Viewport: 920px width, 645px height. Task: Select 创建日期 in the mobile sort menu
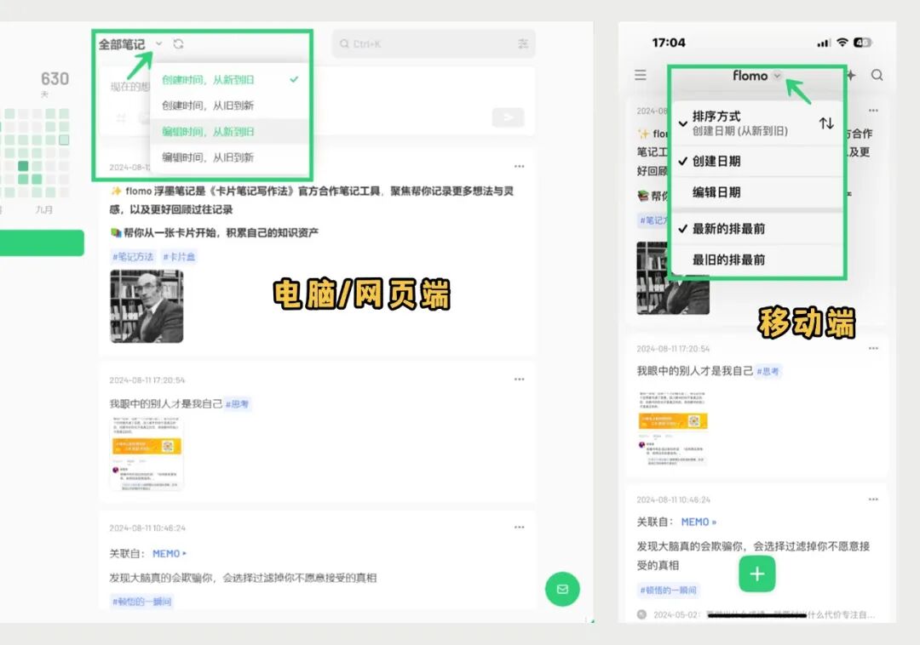point(757,161)
